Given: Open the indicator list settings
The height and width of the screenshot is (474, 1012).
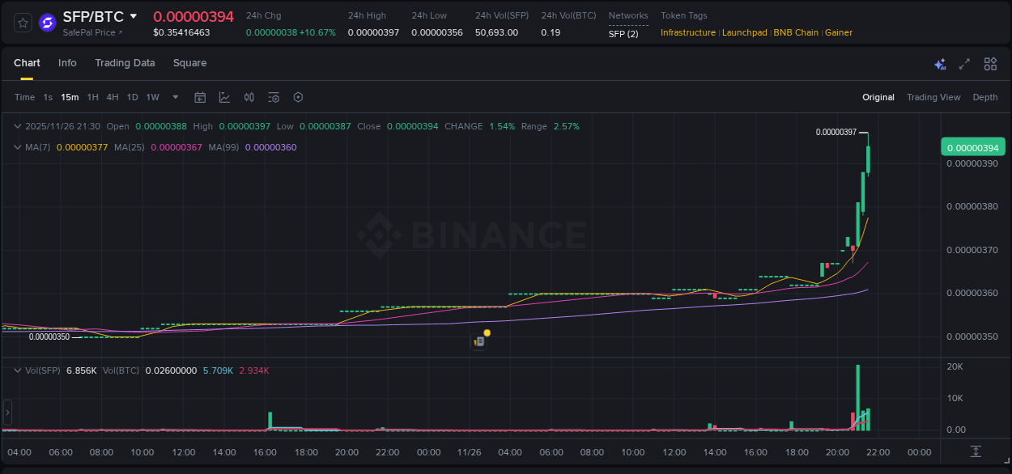Looking at the screenshot, I should coord(273,97).
